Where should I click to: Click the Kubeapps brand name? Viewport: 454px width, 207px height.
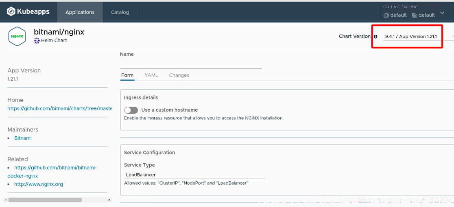tap(34, 12)
